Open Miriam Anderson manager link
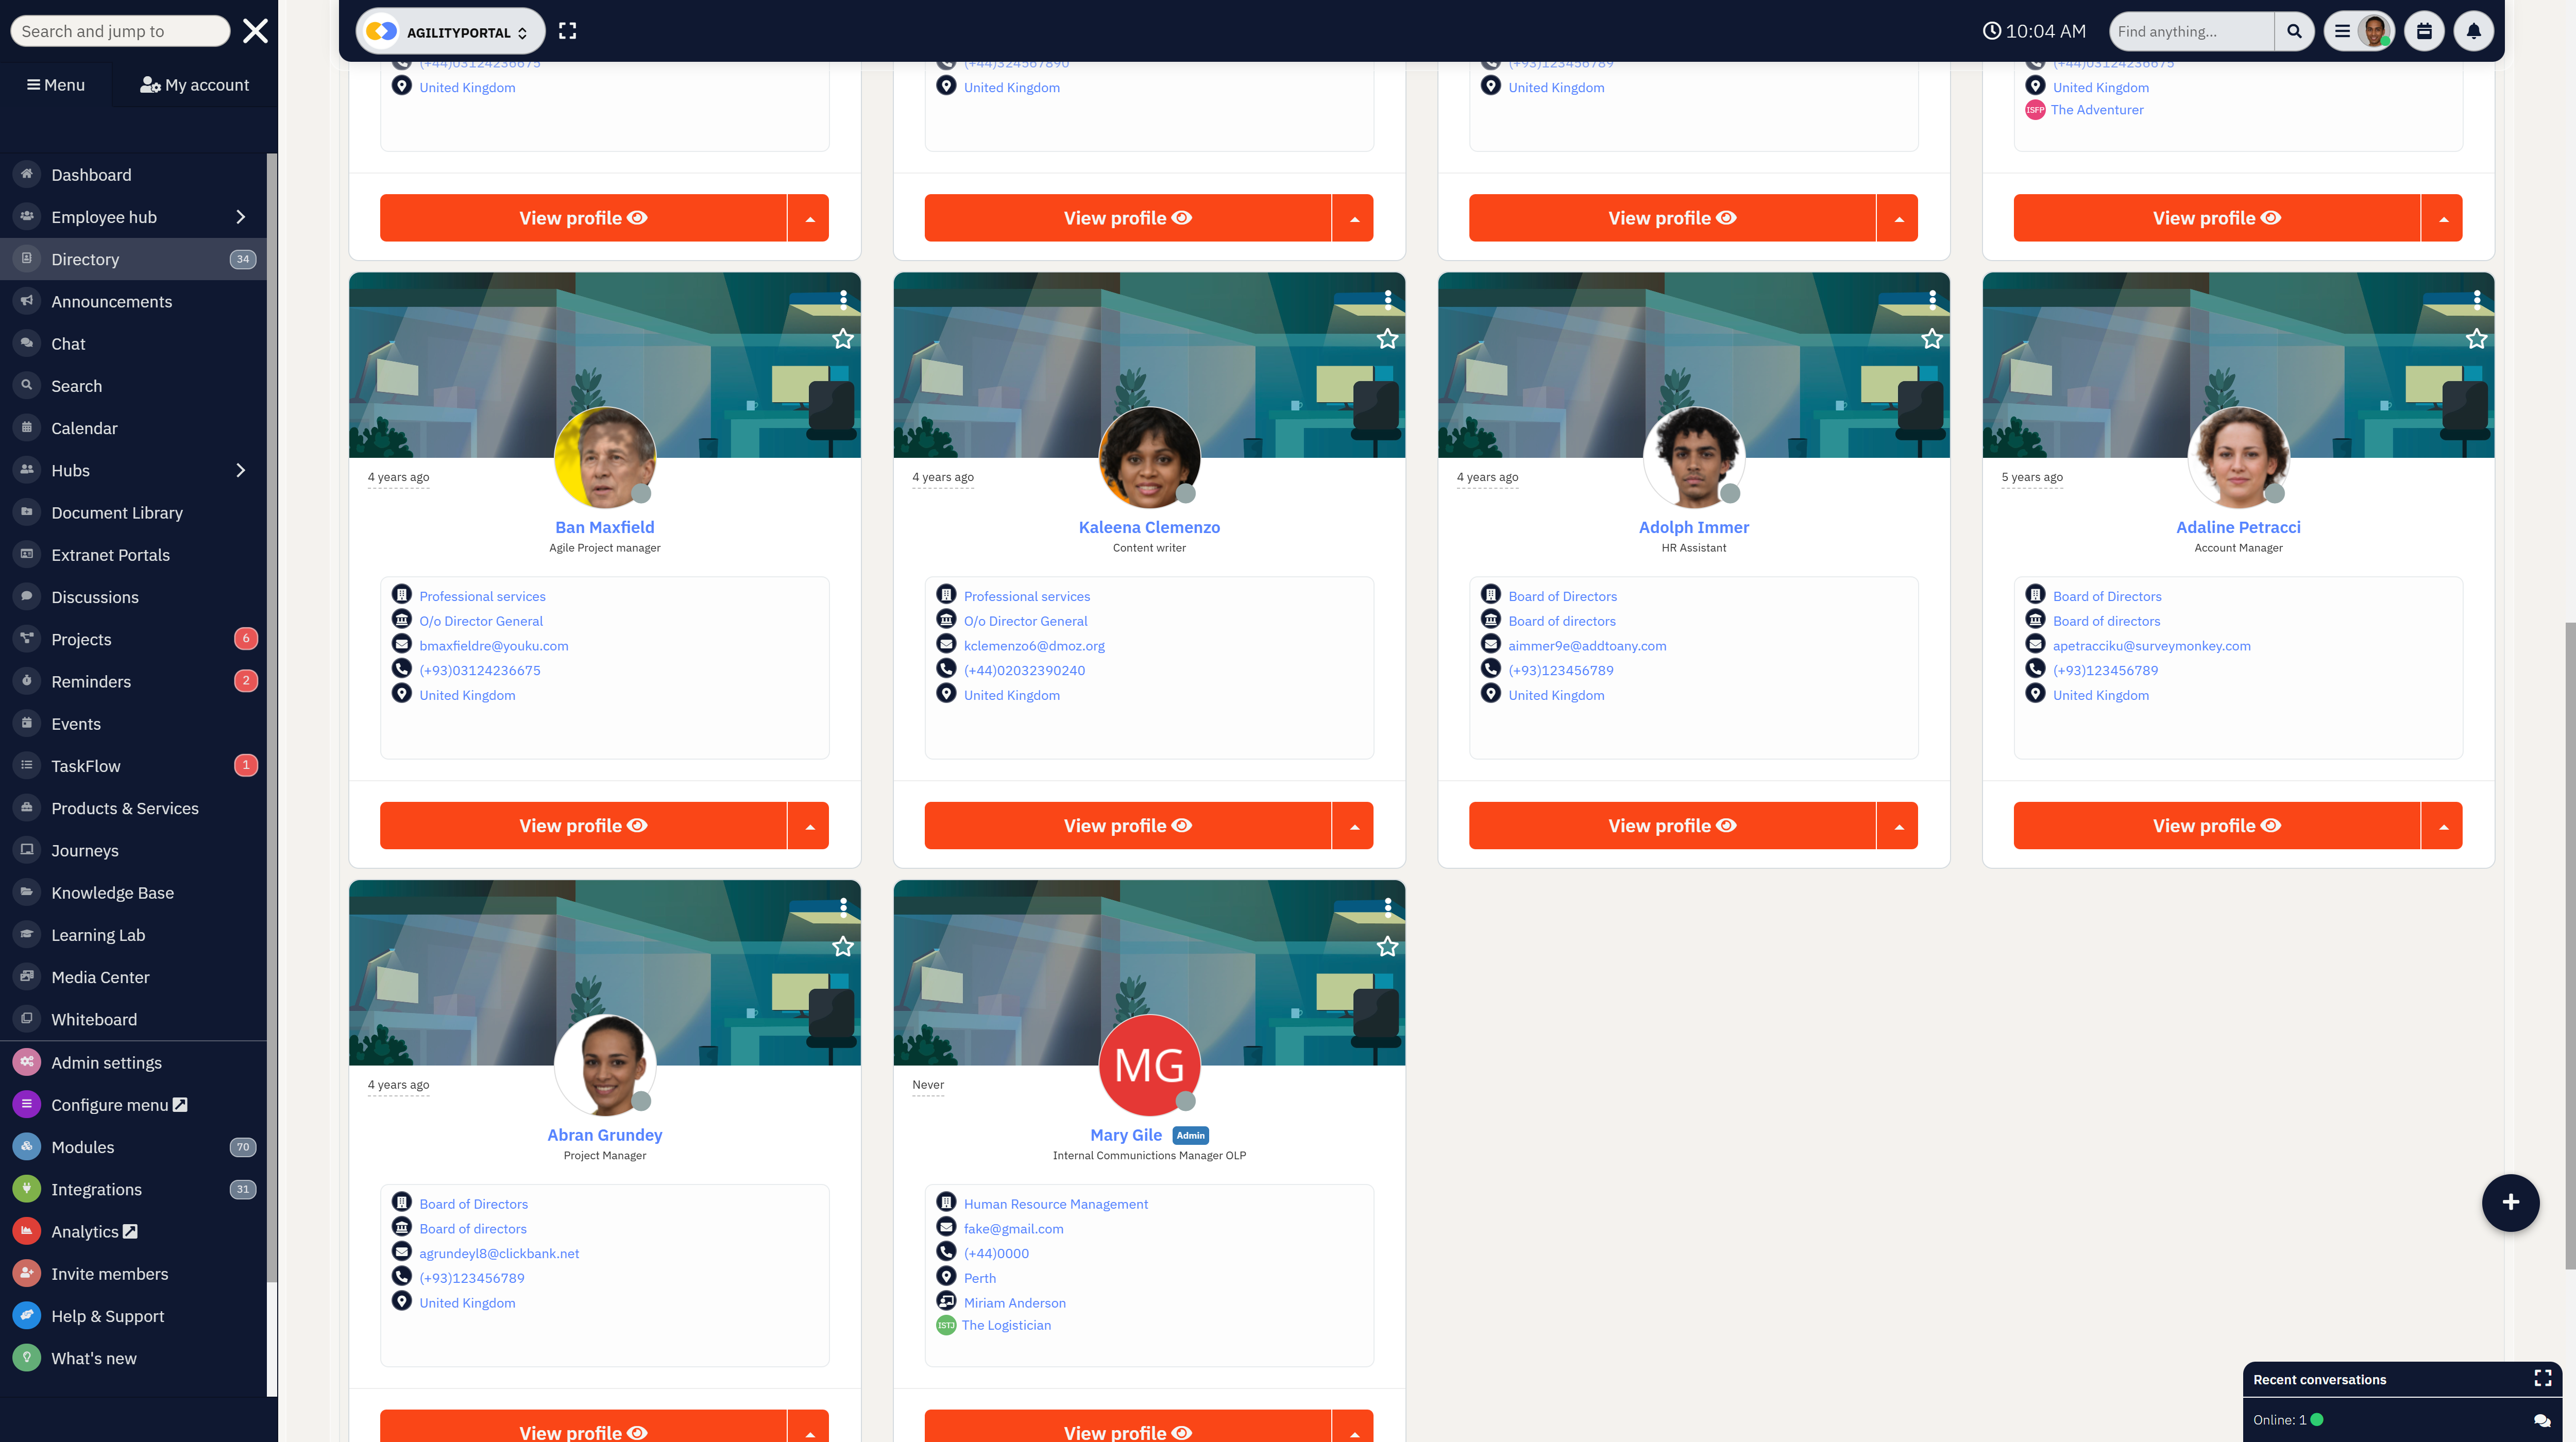2576x1442 pixels. pos(1014,1303)
